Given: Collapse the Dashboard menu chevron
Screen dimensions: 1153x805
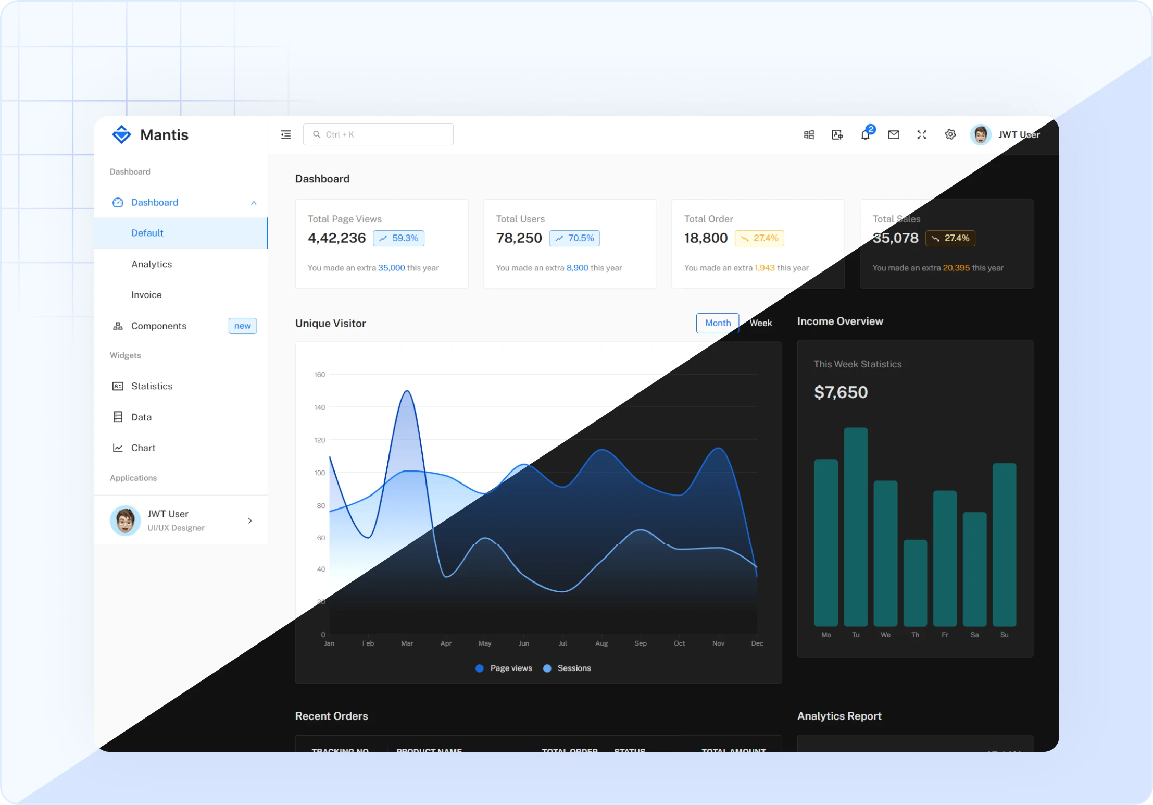Looking at the screenshot, I should [254, 203].
